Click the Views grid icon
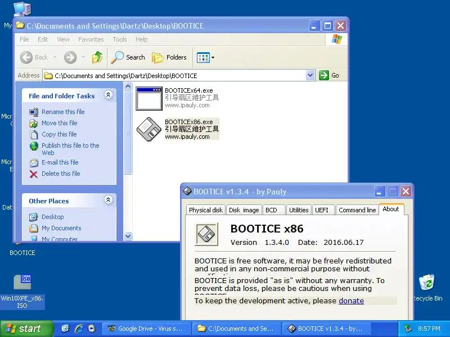 click(x=203, y=57)
